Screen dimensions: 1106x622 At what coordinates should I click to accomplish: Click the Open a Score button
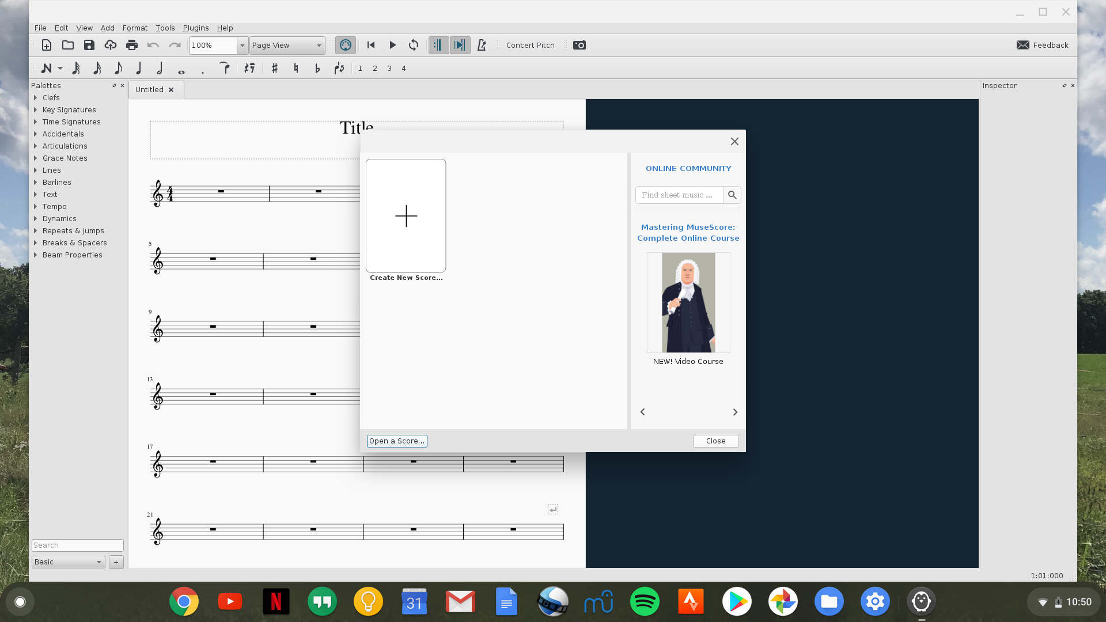click(397, 441)
